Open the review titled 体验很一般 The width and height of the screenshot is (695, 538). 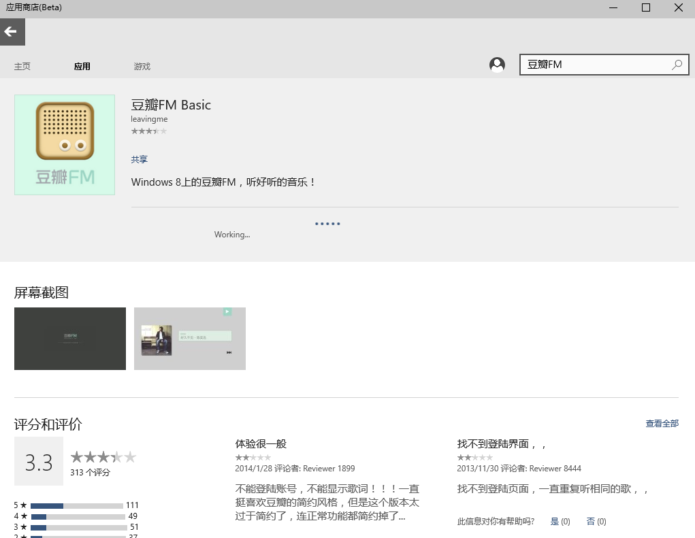point(261,443)
